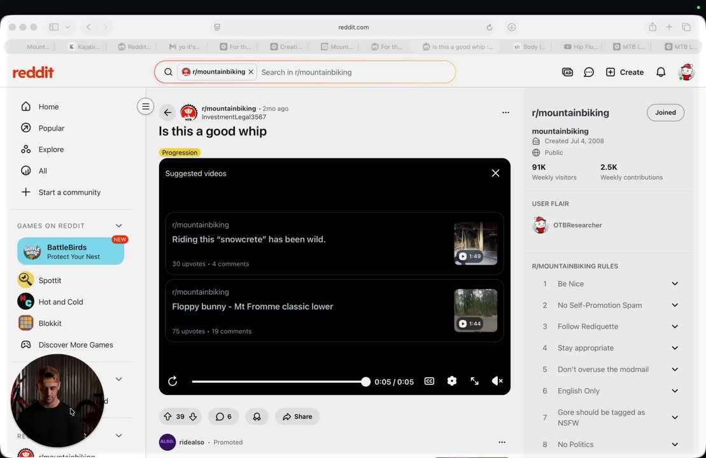
Task: Remove the r/mountainbiking search filter
Action: (251, 72)
